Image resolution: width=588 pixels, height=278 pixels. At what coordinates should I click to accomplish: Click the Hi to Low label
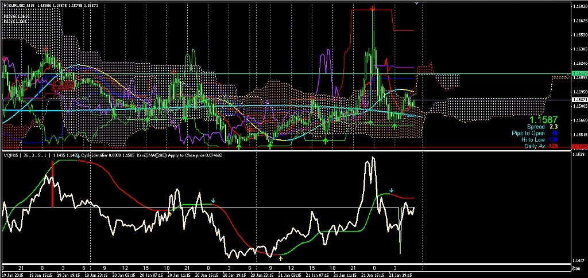[x=533, y=139]
